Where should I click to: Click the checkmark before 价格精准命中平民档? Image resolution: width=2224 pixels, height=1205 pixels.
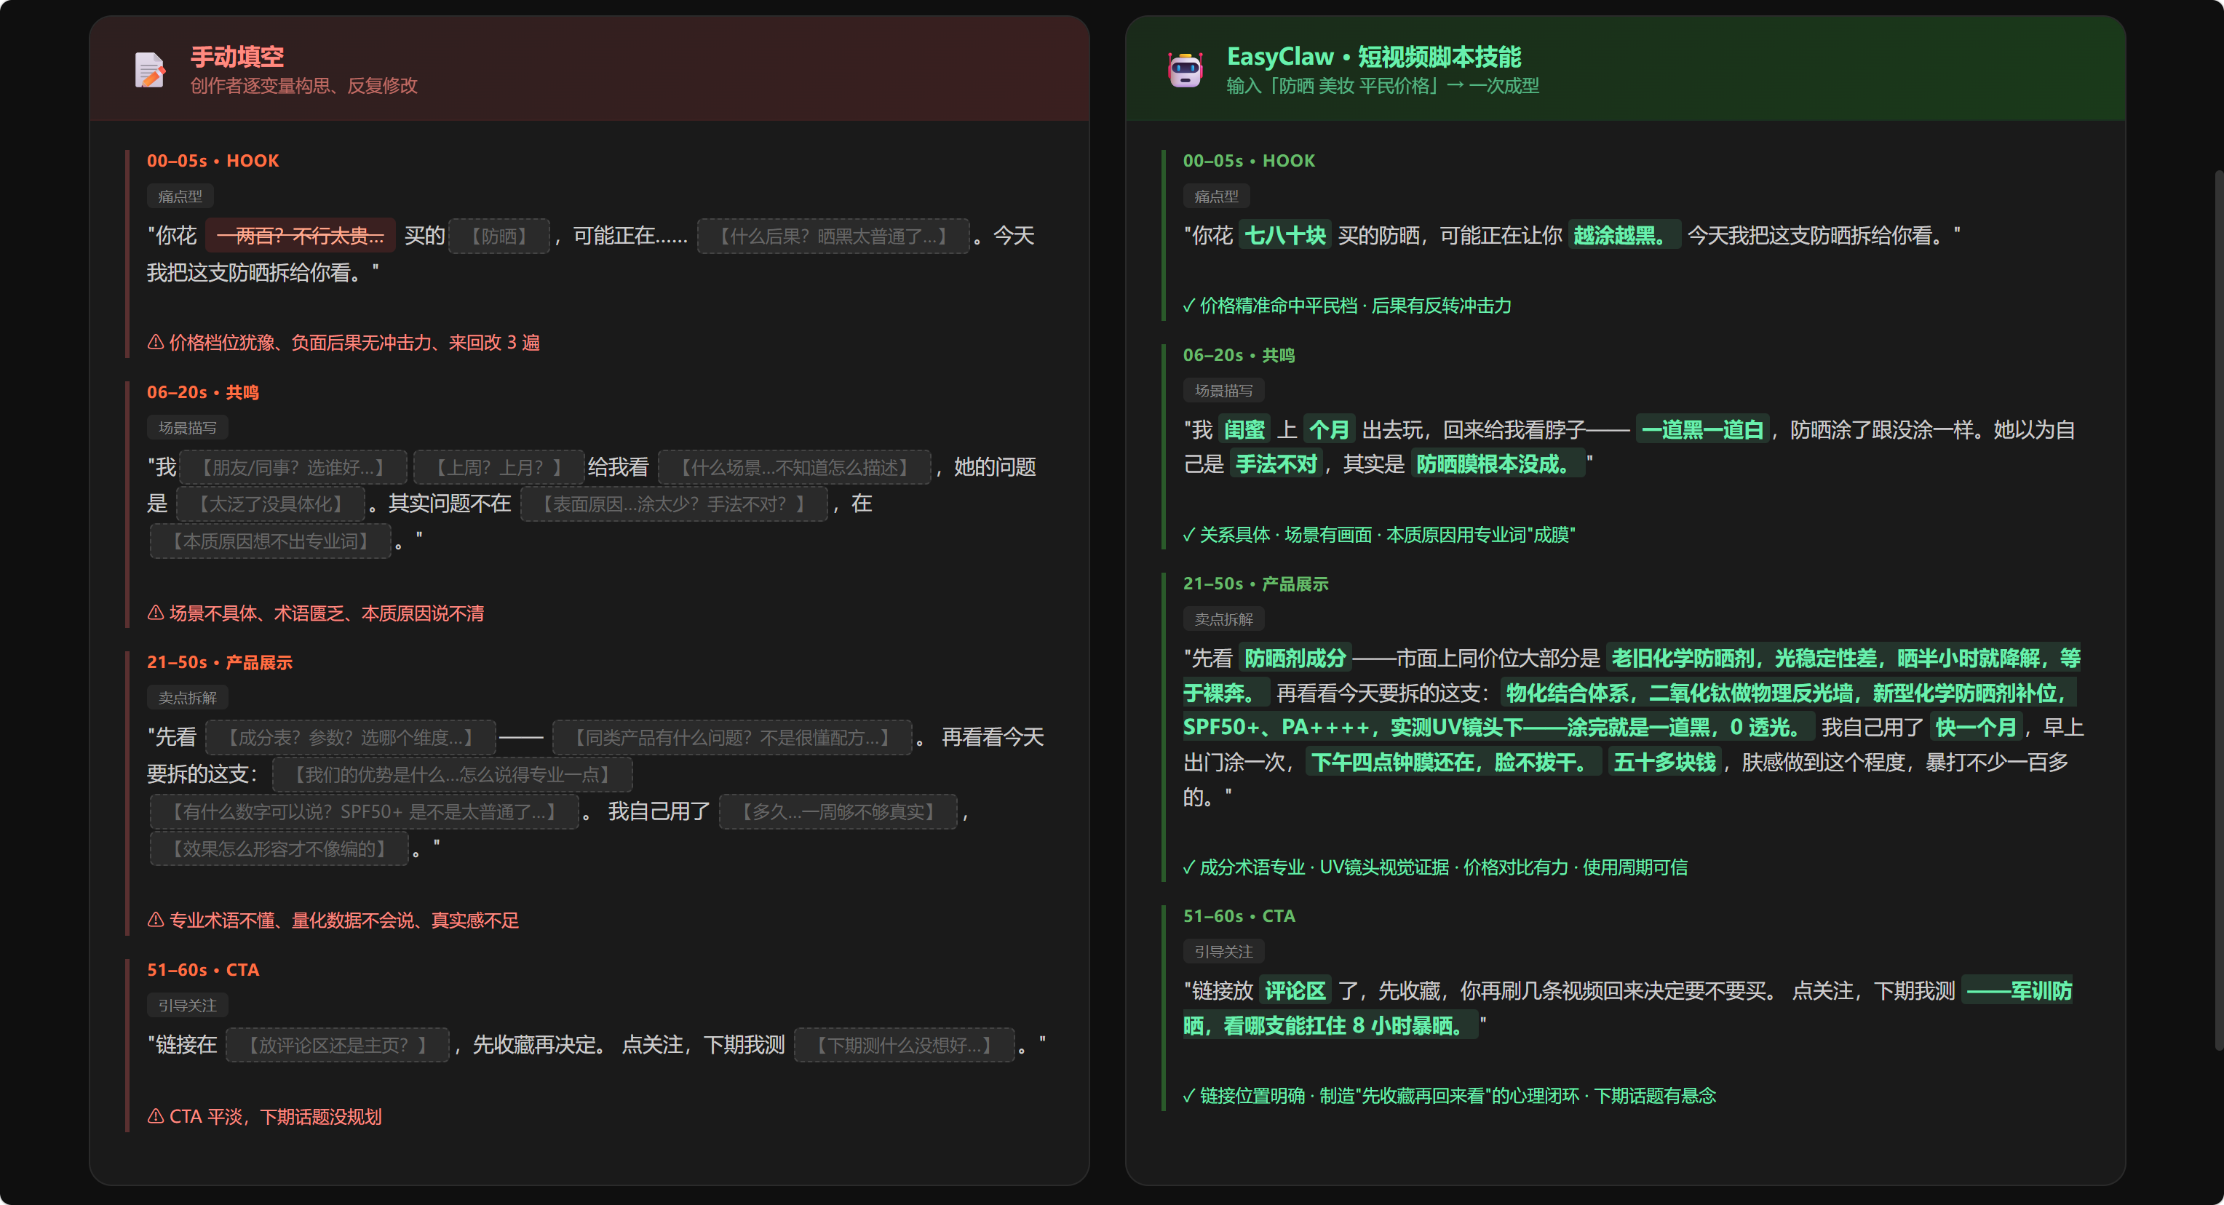(1189, 306)
